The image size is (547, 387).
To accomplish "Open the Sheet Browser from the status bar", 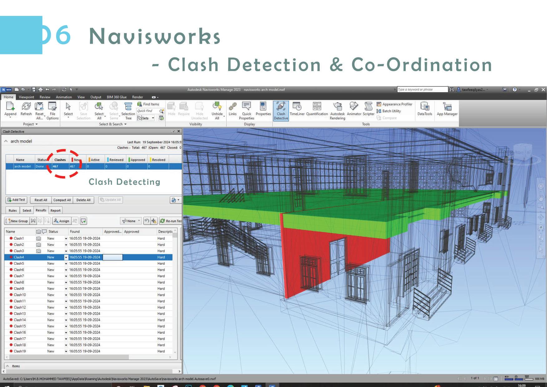I will coord(496,379).
